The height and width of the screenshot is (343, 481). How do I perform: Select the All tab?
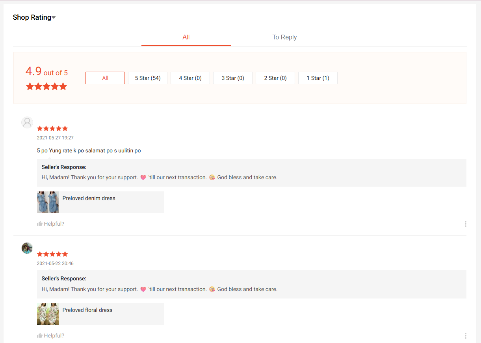(x=186, y=37)
